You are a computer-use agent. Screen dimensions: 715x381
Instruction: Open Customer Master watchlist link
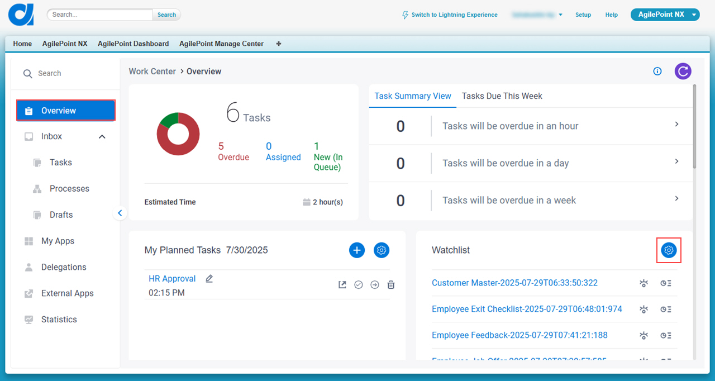pos(514,283)
